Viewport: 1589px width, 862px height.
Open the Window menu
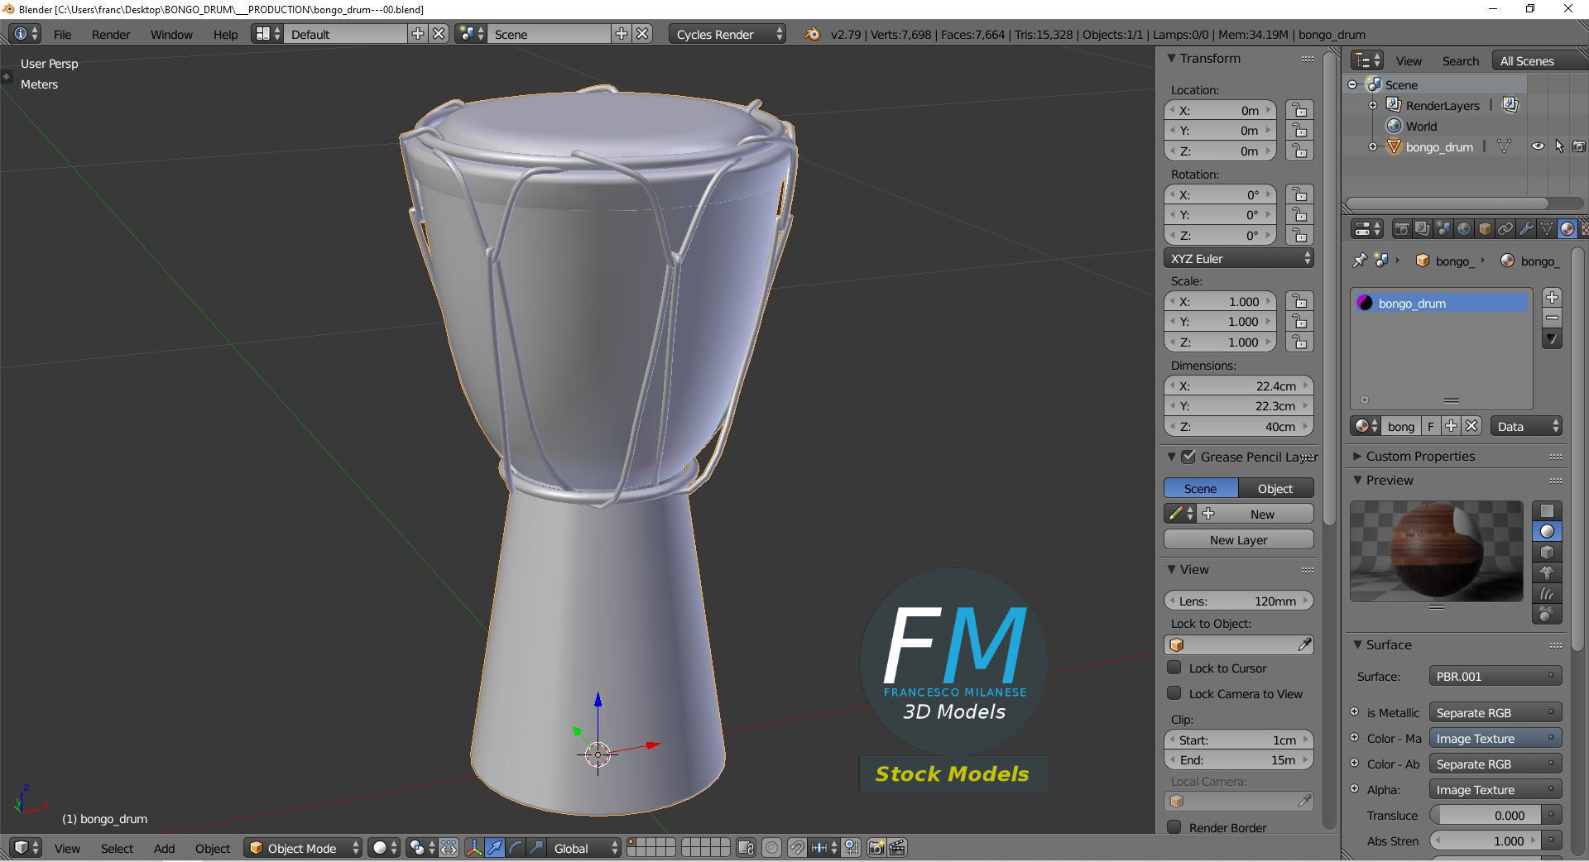point(171,34)
